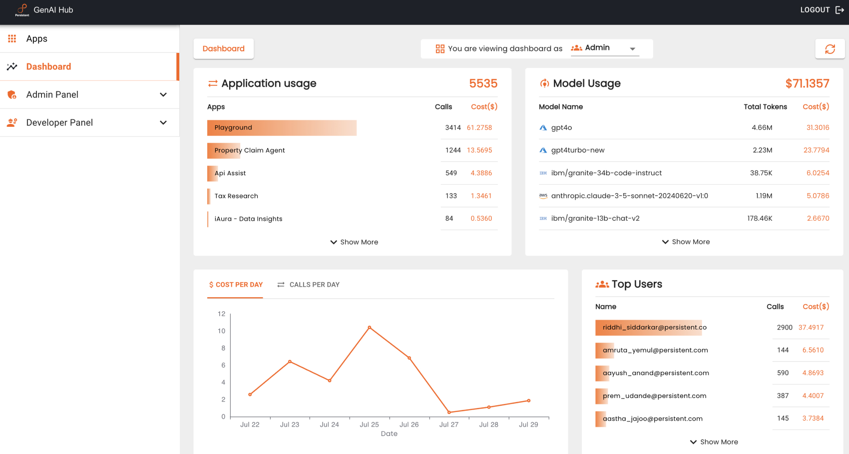Viewport: 849px width, 454px height.
Task: Click the Top Users group icon
Action: click(601, 284)
